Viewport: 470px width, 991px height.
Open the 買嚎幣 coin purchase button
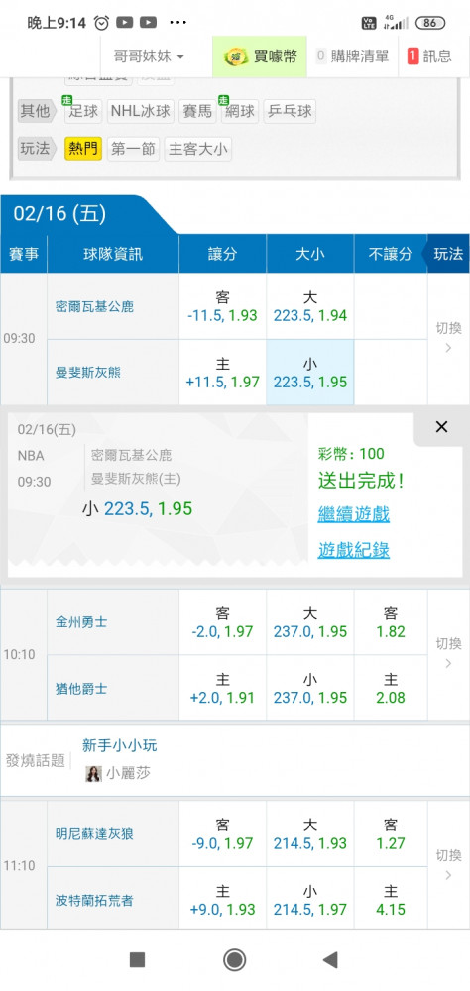coord(260,56)
